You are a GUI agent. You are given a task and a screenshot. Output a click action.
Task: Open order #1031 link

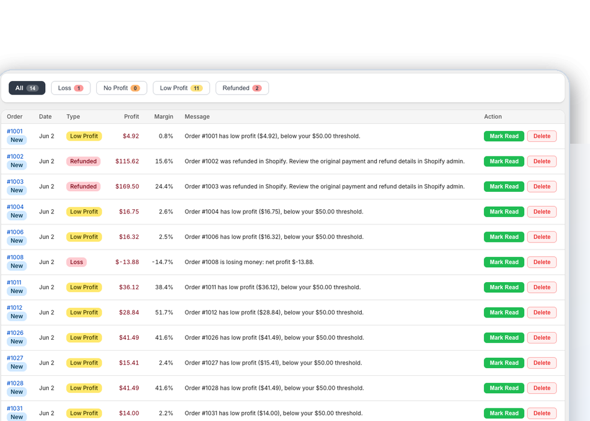[14, 408]
